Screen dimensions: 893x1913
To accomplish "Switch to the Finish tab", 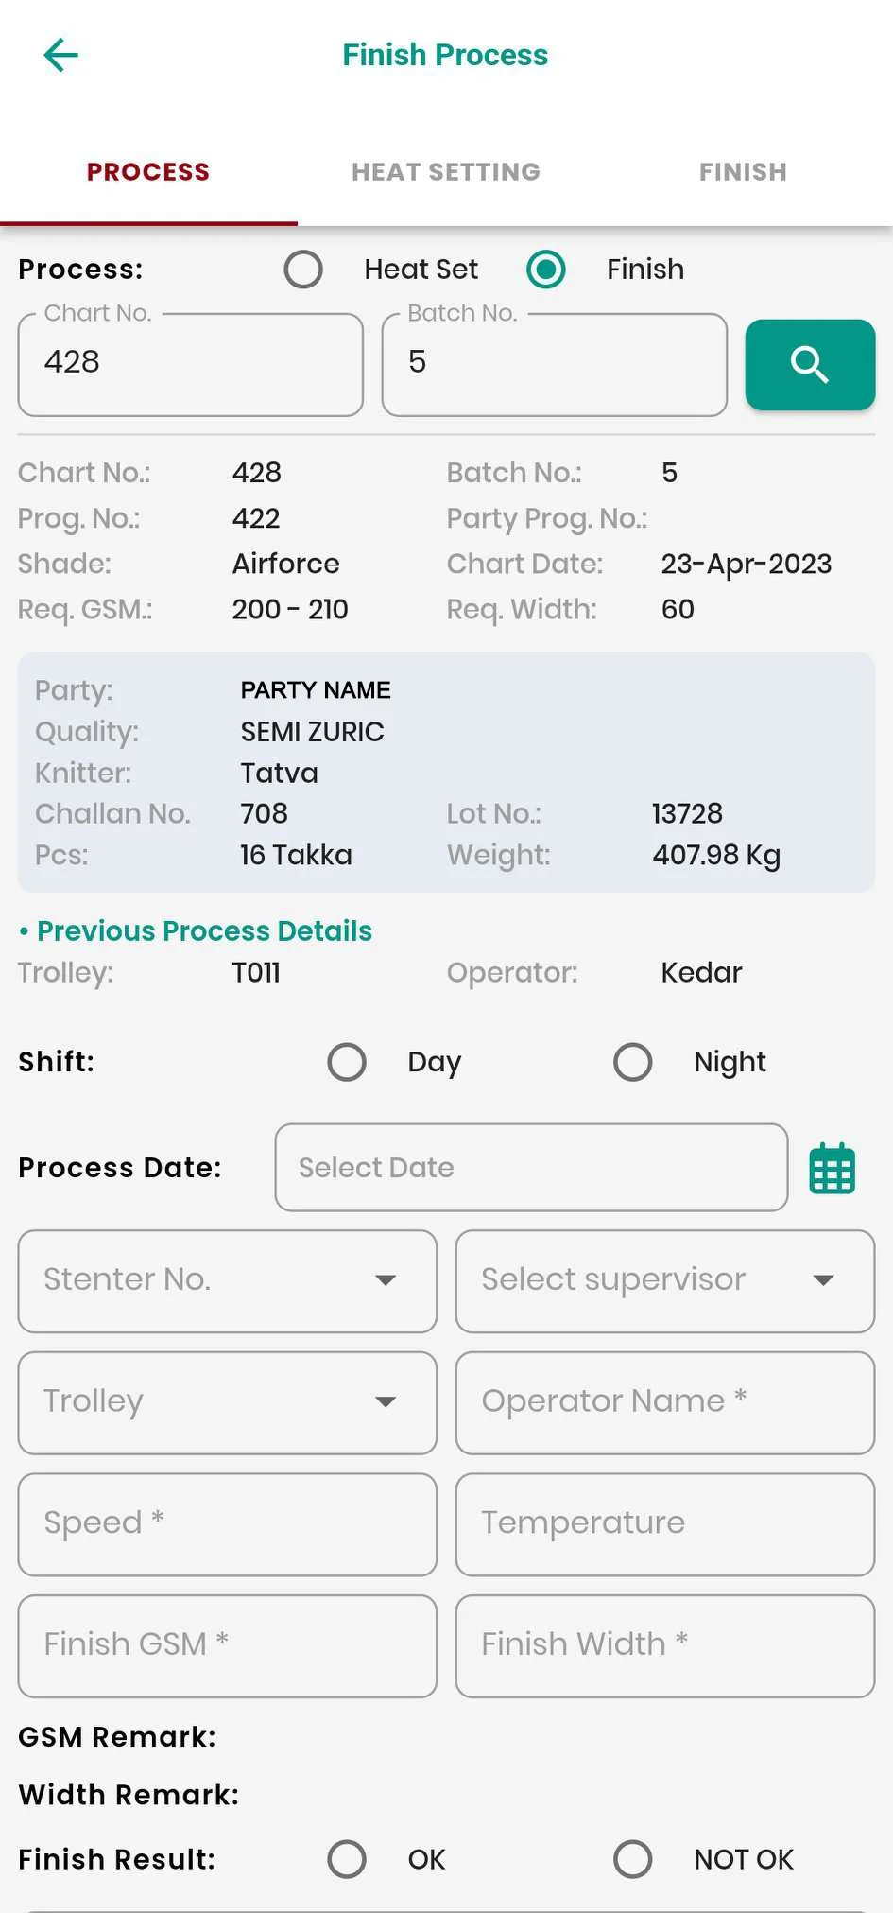I will [743, 172].
